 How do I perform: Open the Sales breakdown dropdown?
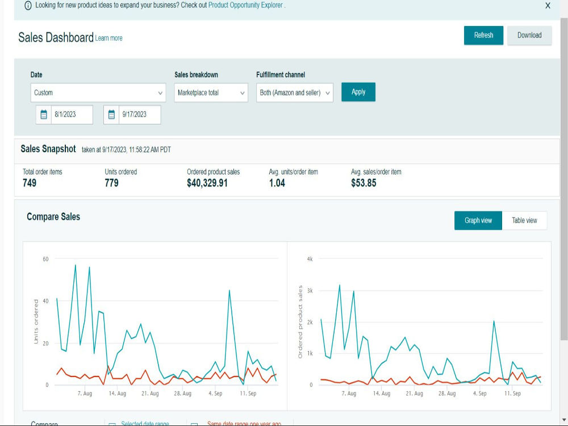point(211,93)
